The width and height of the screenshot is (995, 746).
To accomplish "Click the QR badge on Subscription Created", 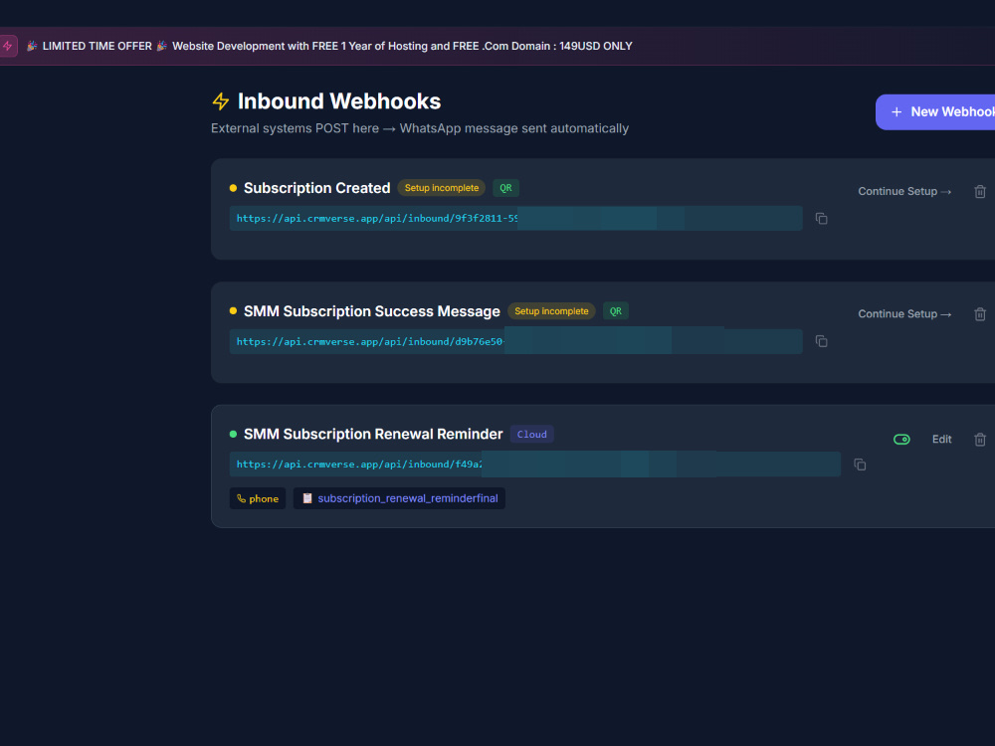I will point(505,188).
